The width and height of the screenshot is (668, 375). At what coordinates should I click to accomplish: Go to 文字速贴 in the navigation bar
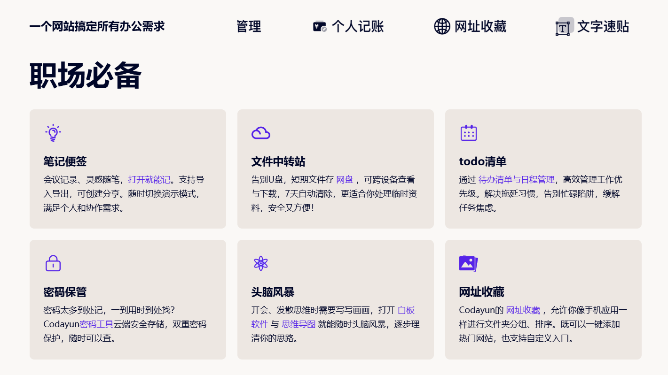point(603,27)
